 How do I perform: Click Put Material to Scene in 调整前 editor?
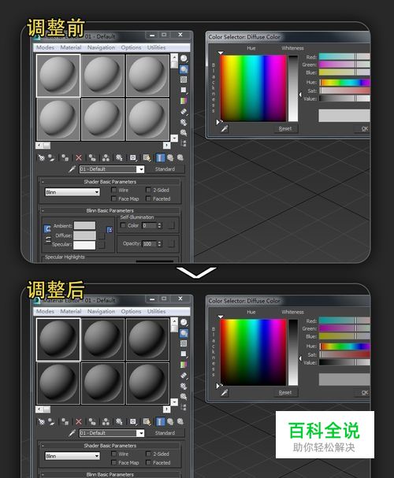click(52, 157)
